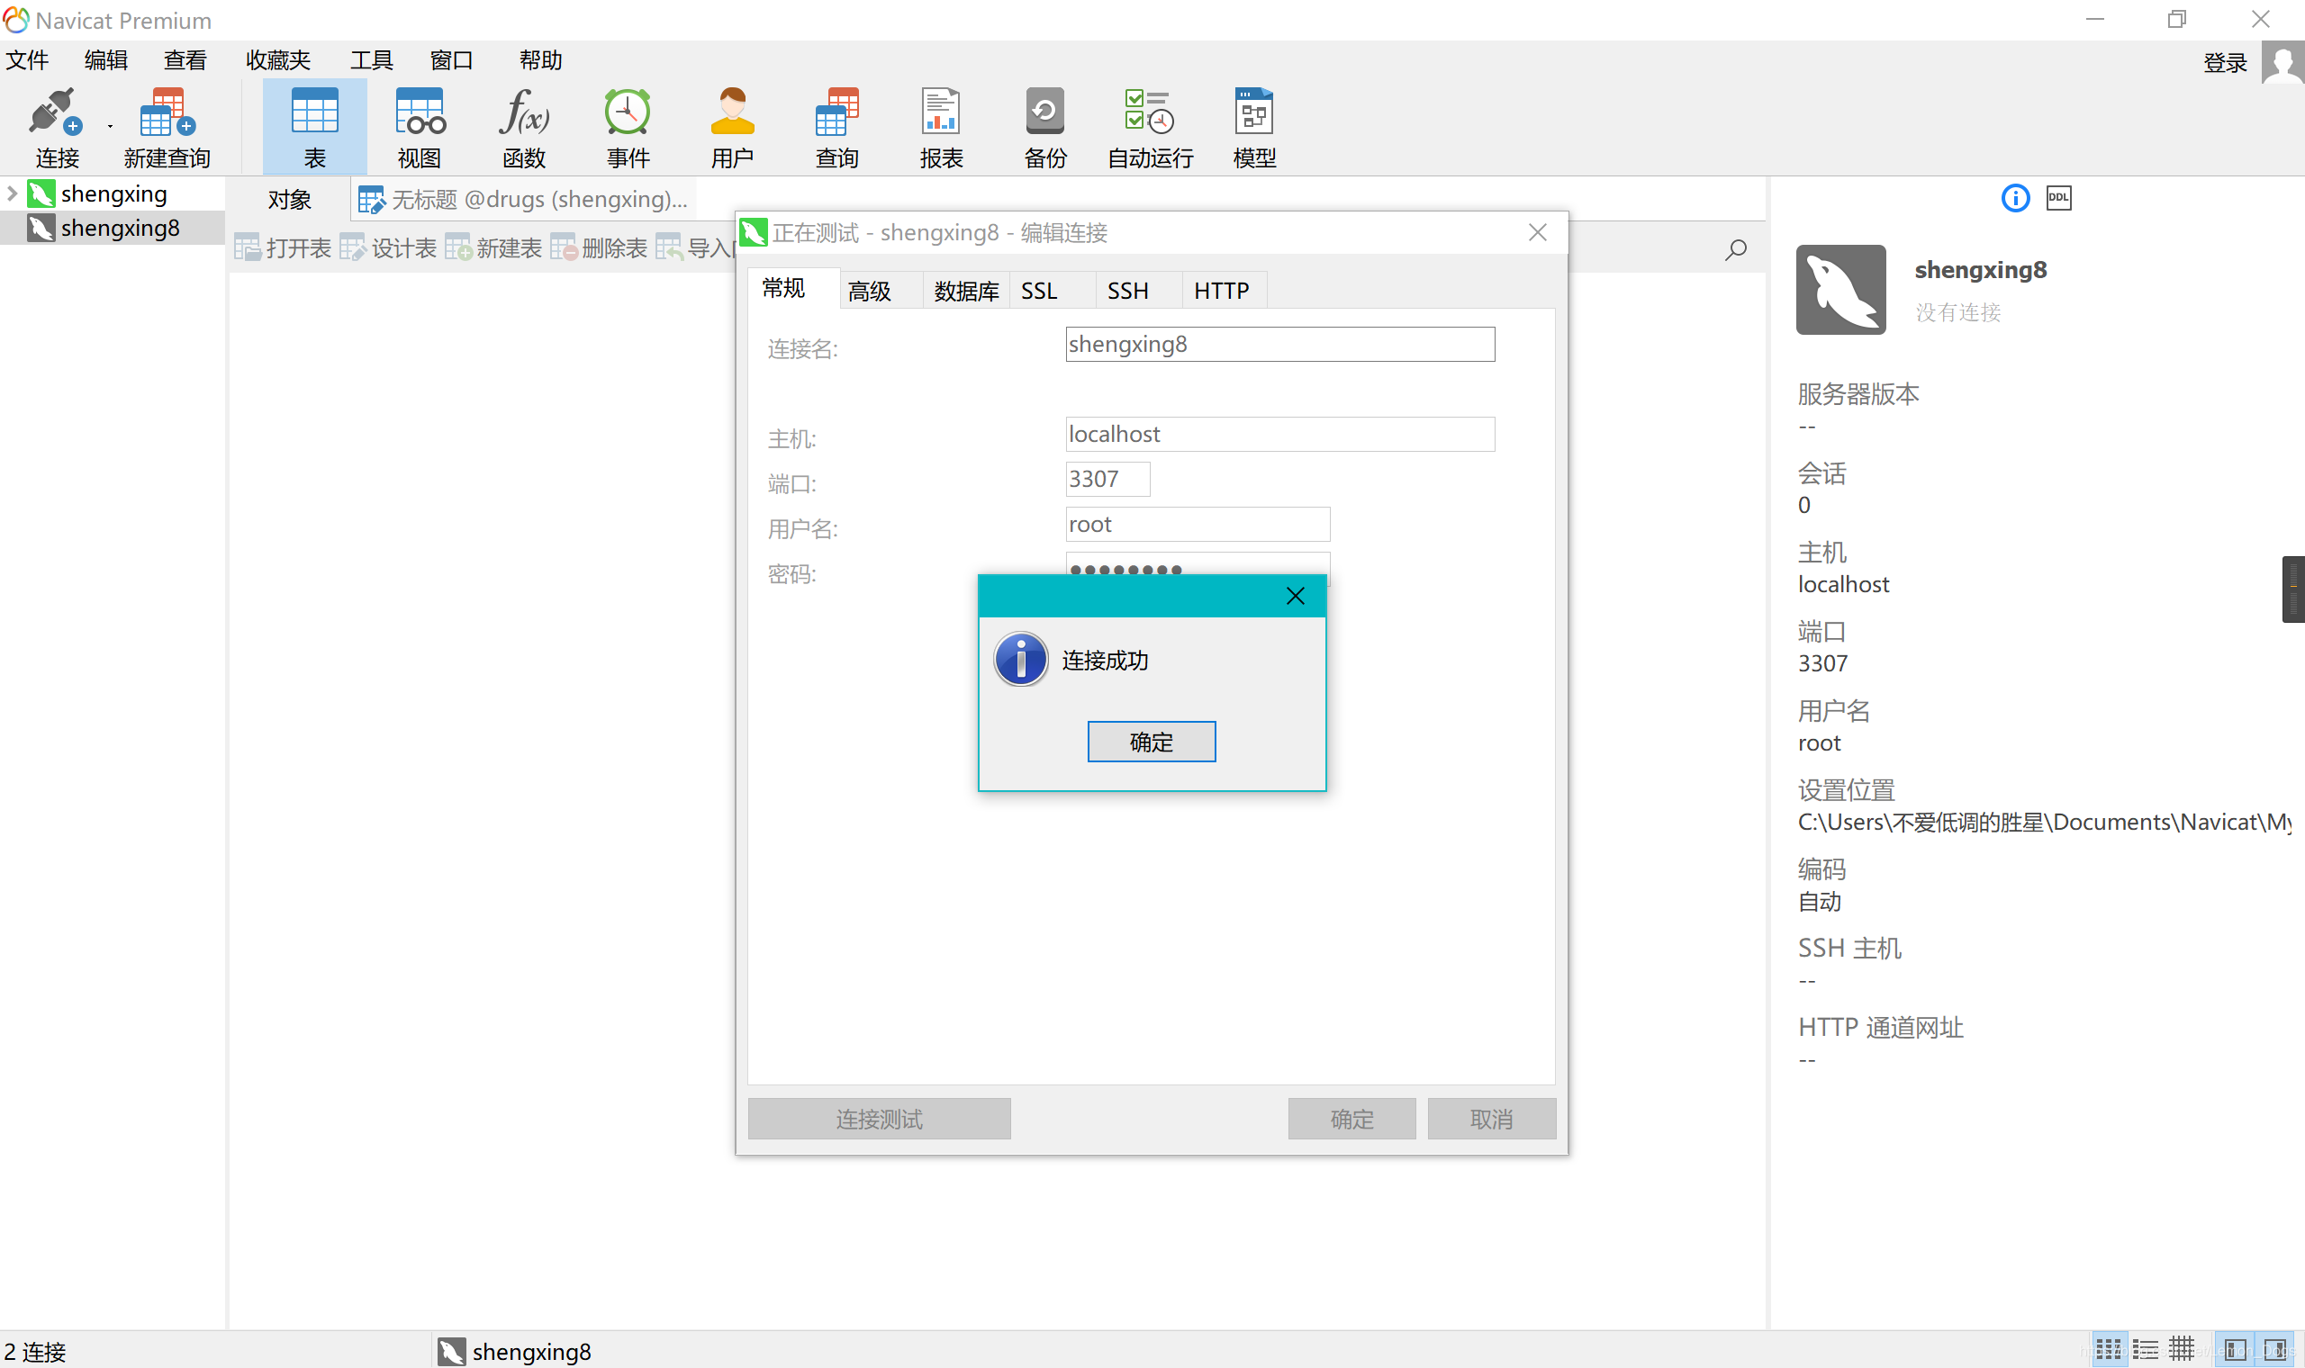
Task: Open the 新建查询 (New Query) toolbar button
Action: 167,127
